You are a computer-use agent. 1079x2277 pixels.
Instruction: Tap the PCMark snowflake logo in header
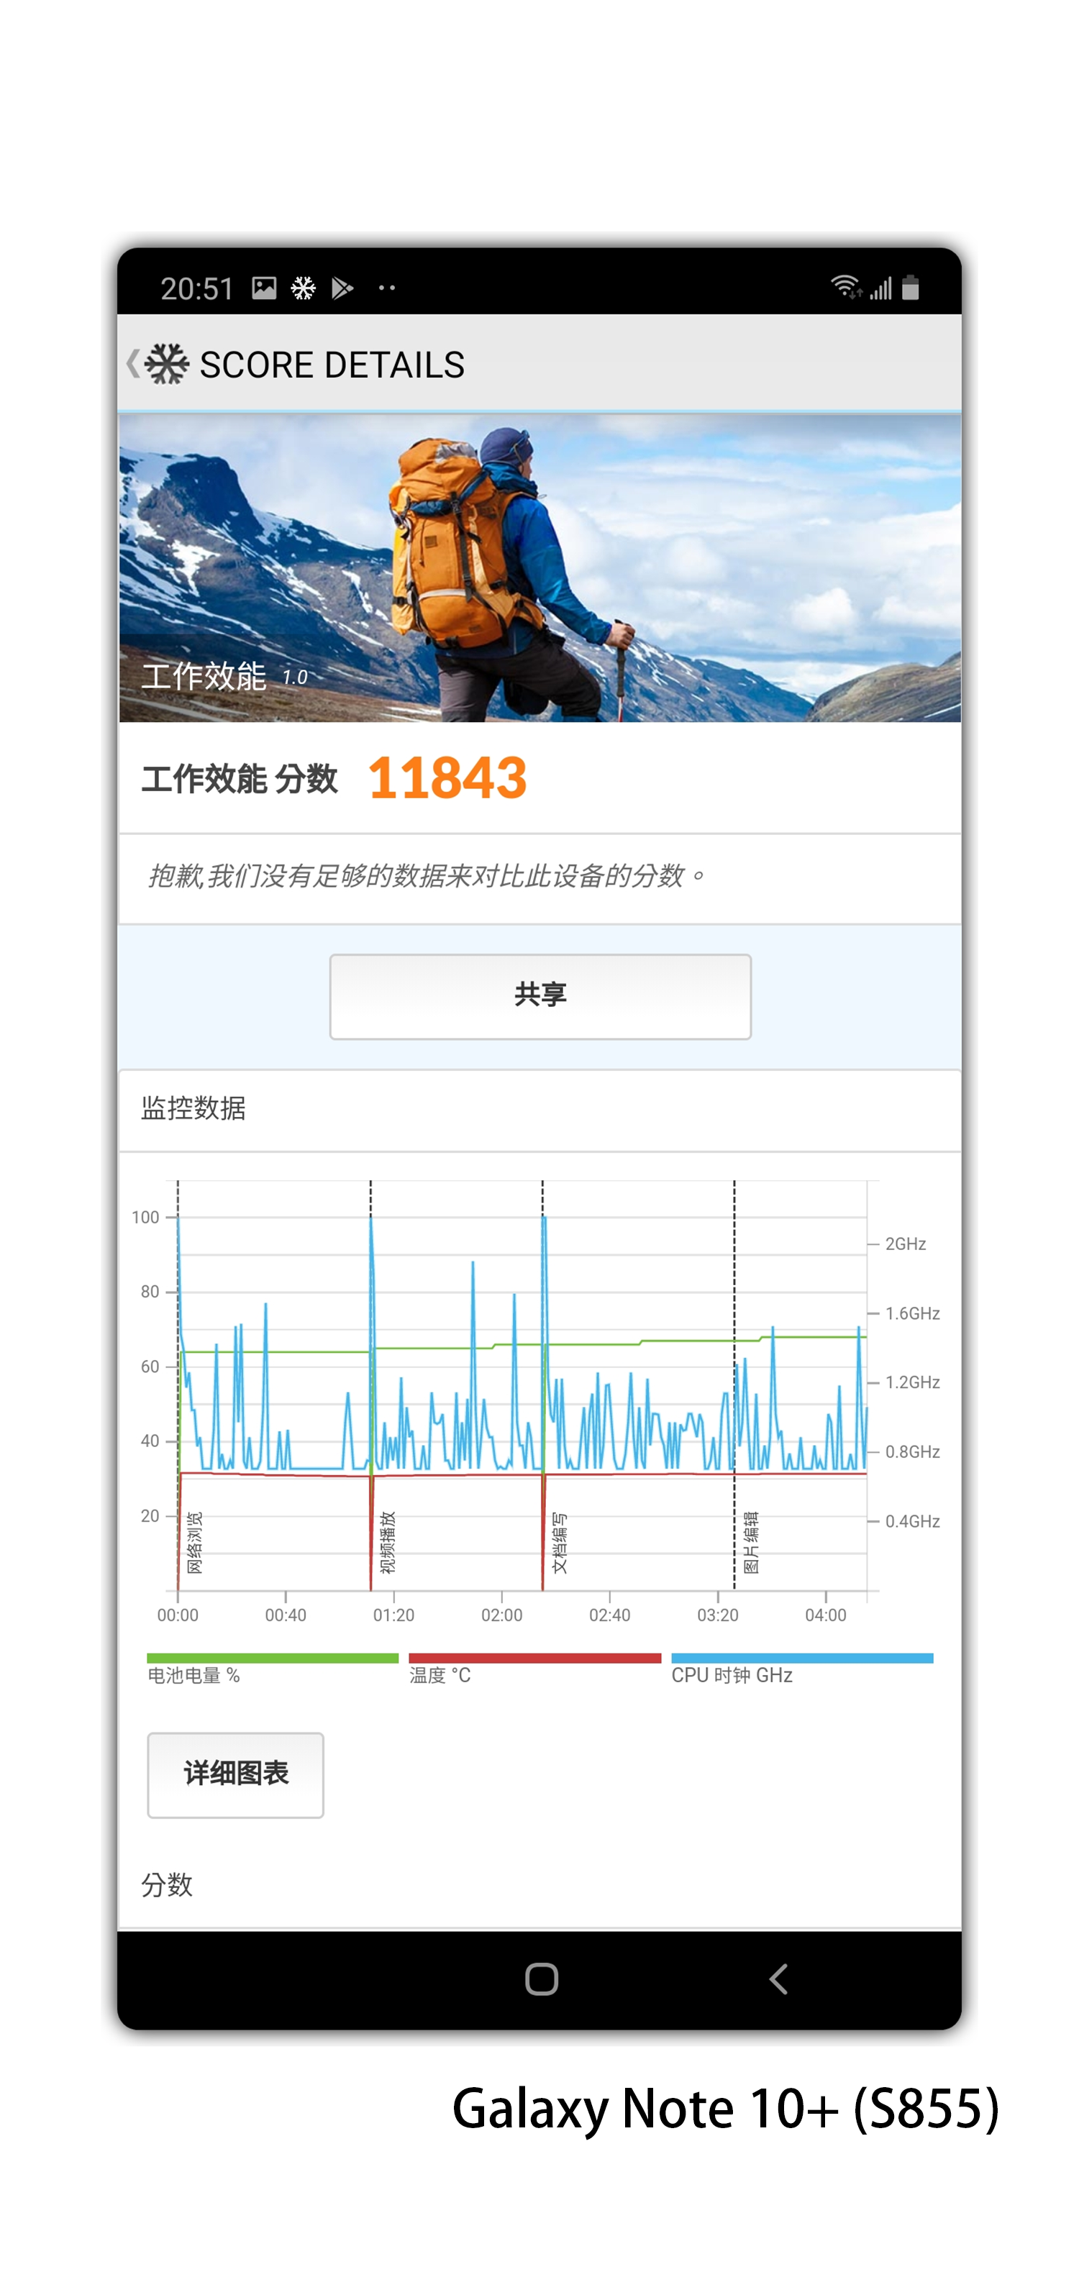click(x=167, y=363)
